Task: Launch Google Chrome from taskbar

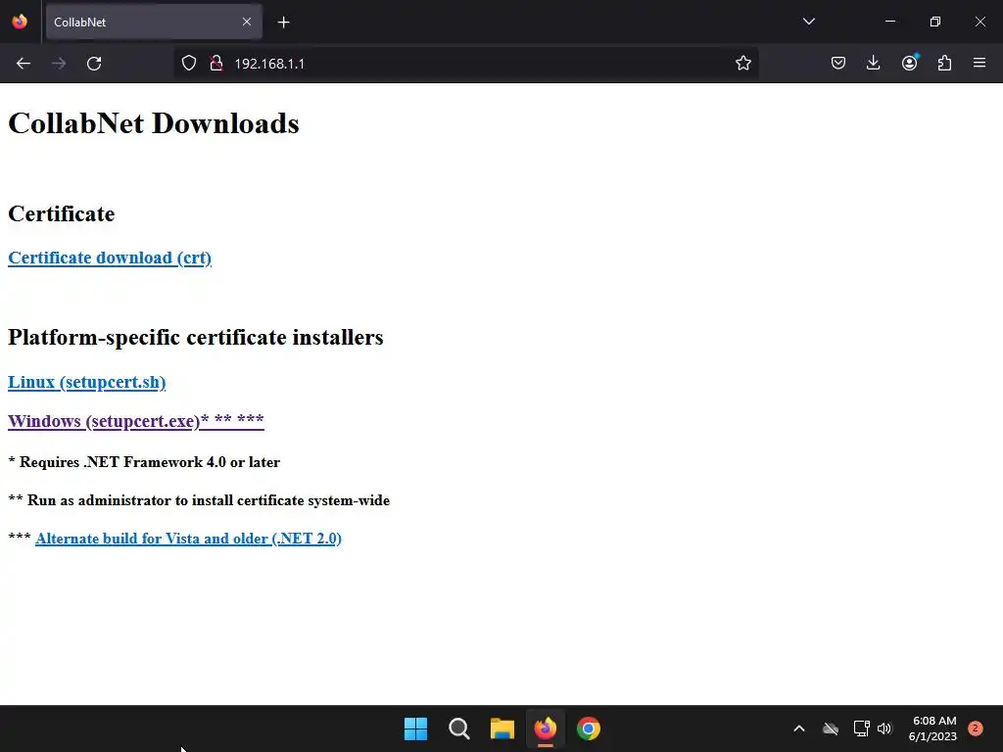Action: (x=589, y=728)
